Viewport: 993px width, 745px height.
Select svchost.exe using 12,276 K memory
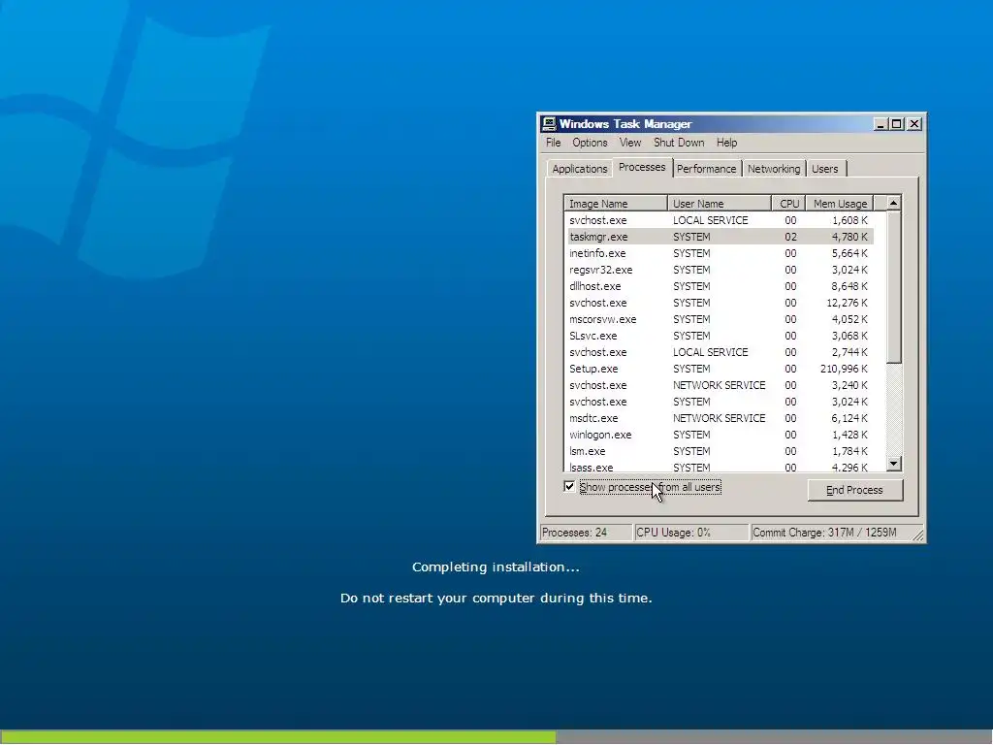click(719, 303)
